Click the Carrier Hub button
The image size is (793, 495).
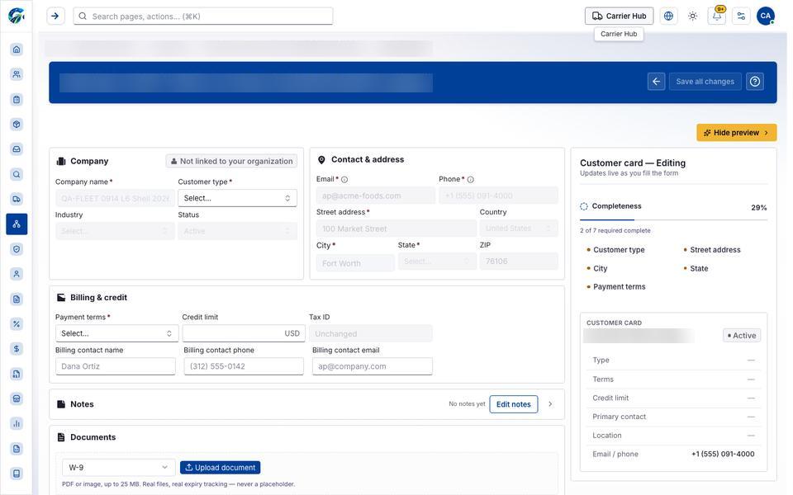point(619,16)
